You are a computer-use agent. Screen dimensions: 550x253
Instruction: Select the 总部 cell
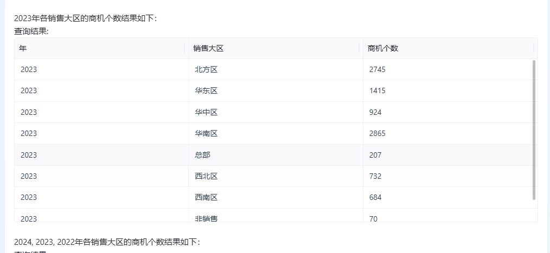click(276, 155)
